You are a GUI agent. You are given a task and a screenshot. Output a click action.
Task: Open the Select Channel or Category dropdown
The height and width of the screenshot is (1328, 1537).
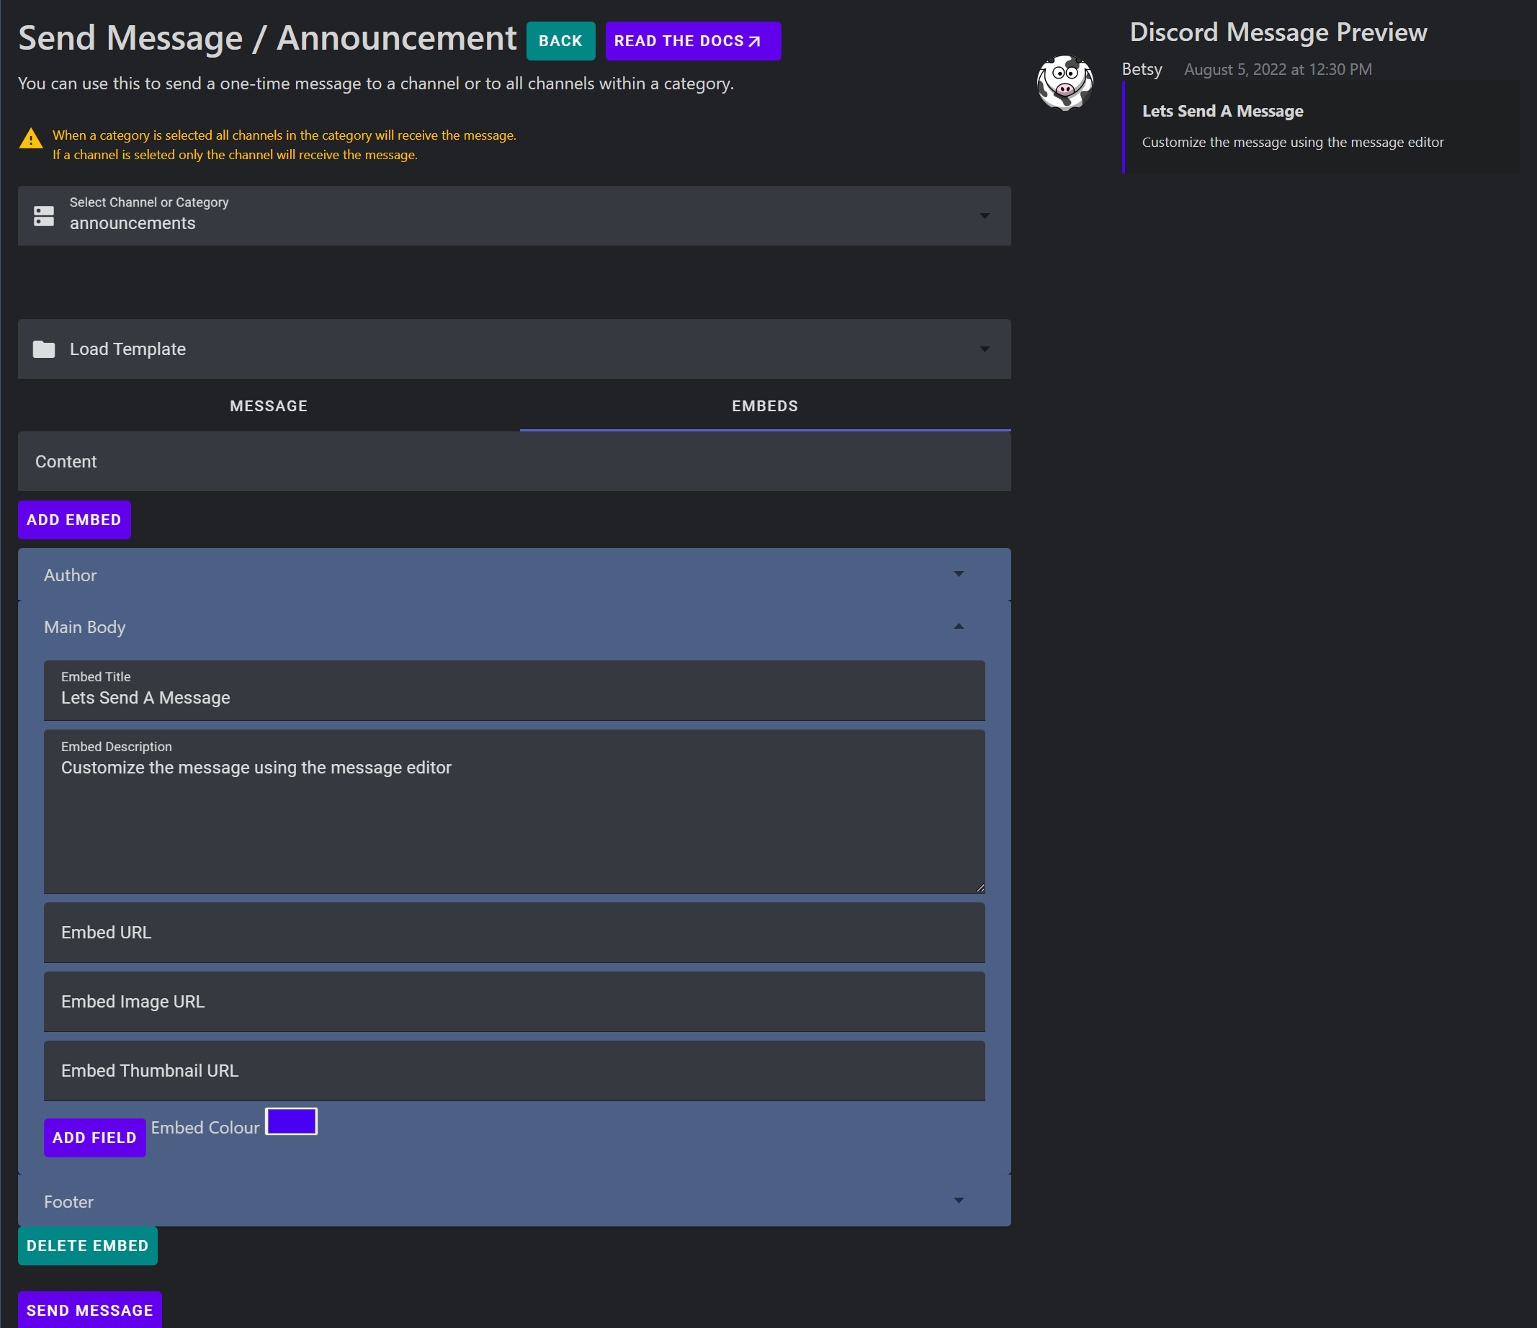click(x=985, y=216)
